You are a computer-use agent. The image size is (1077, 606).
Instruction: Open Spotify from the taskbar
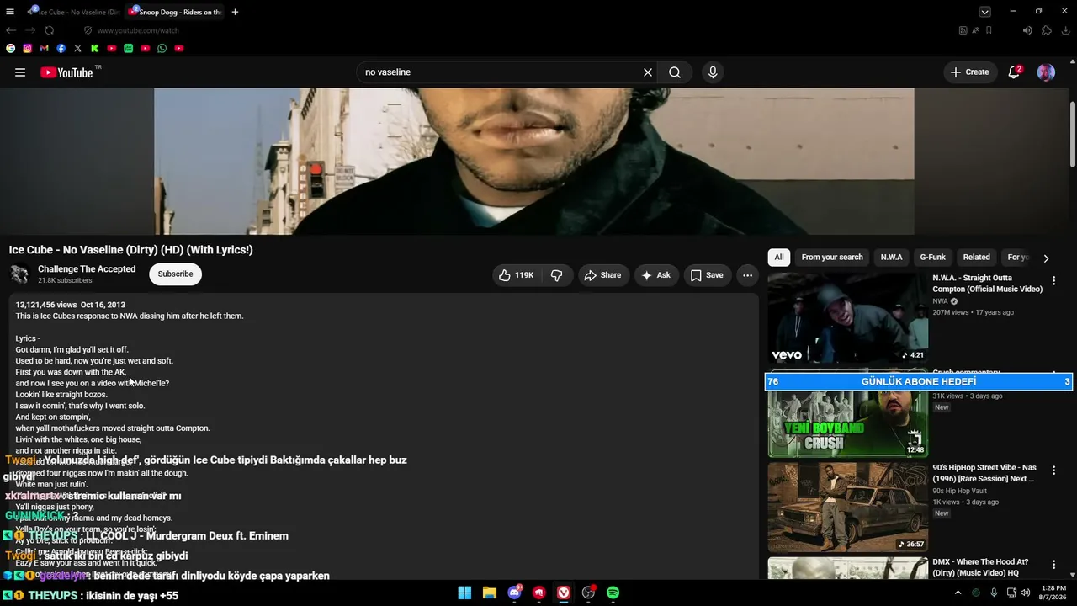pyautogui.click(x=613, y=593)
